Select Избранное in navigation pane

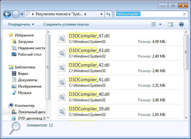tap(24, 35)
